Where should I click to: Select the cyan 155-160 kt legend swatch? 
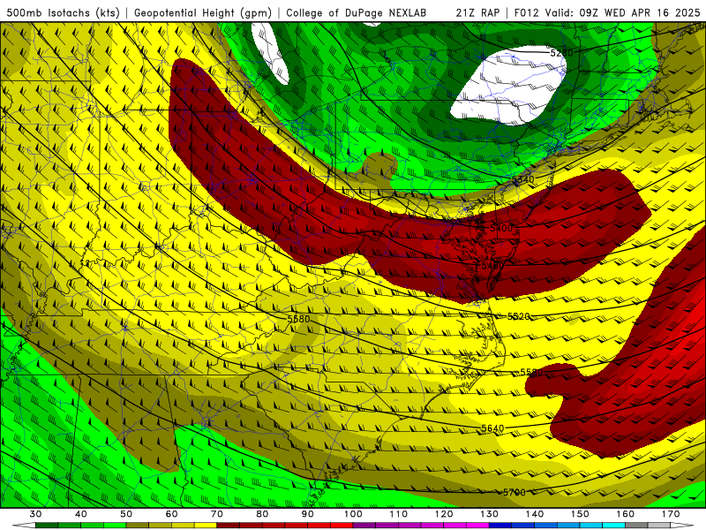614,526
